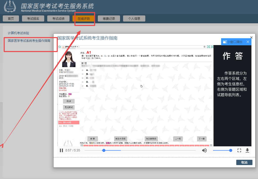The width and height of the screenshot is (258, 179).
Task: Switch to the 在线评测 navigation tab
Action: point(84,18)
